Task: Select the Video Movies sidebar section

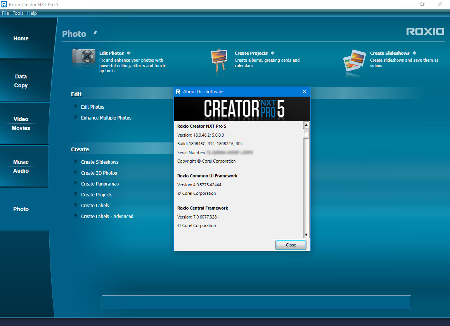Action: (x=21, y=123)
